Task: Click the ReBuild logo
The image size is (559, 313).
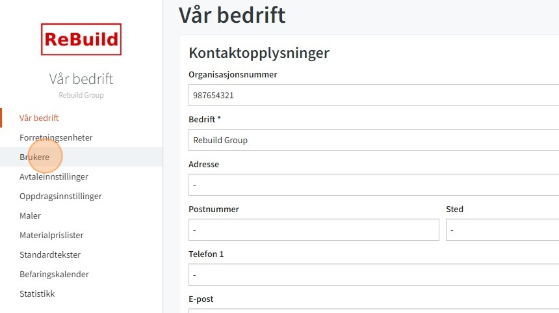Action: click(81, 39)
